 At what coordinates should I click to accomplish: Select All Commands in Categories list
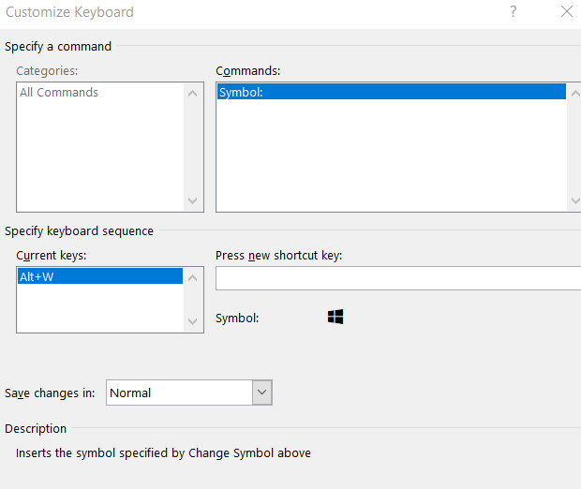pyautogui.click(x=59, y=92)
